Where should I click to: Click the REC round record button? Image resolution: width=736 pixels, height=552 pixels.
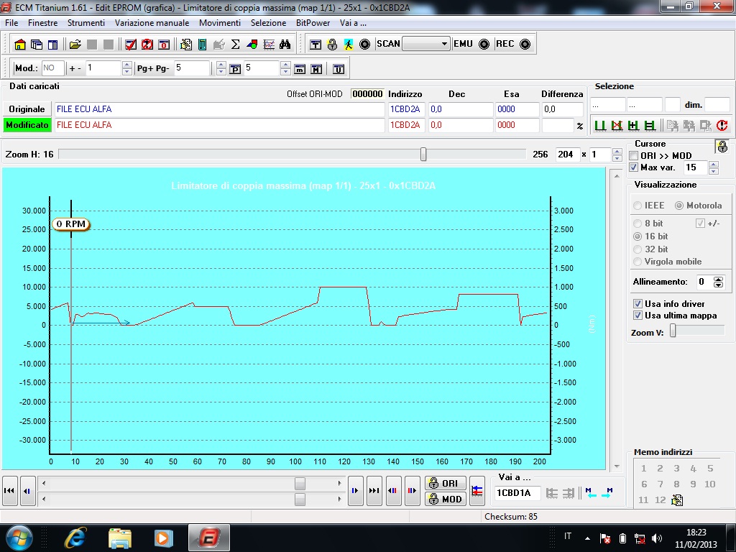pyautogui.click(x=525, y=44)
